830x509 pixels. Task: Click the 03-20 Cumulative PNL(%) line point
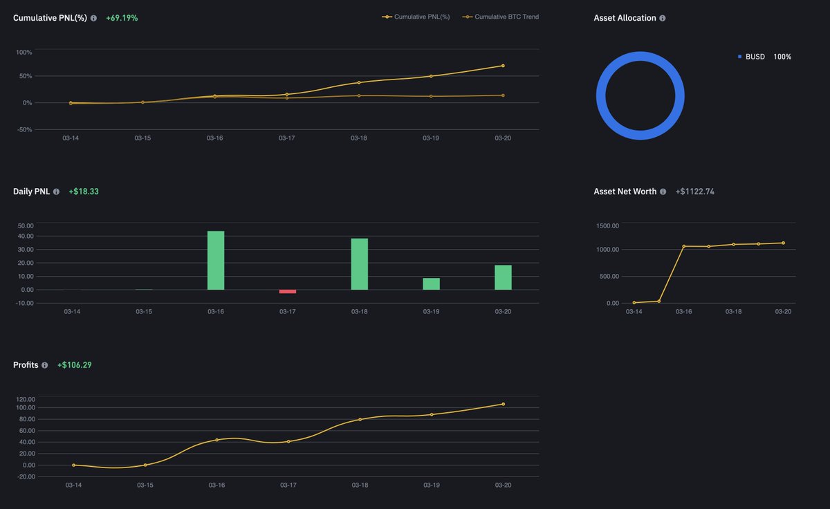[503, 66]
